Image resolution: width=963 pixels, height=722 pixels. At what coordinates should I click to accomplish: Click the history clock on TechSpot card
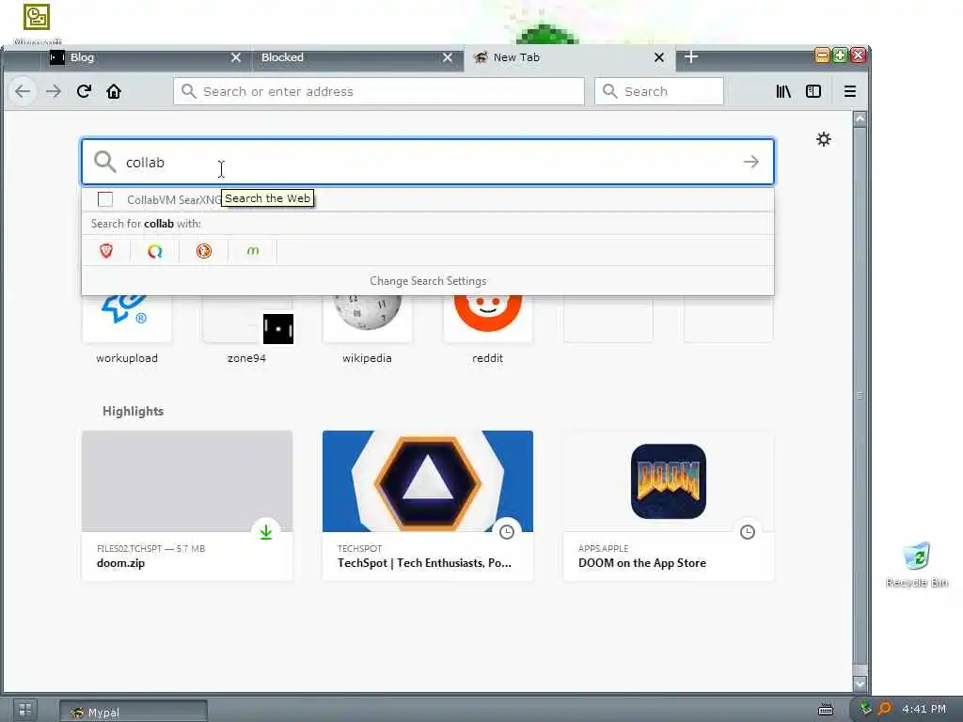pyautogui.click(x=507, y=532)
